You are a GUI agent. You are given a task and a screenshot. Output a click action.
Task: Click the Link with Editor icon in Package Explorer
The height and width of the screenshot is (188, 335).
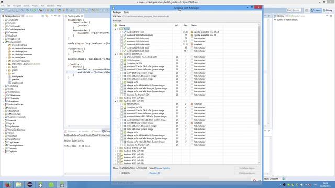(x=47, y=16)
